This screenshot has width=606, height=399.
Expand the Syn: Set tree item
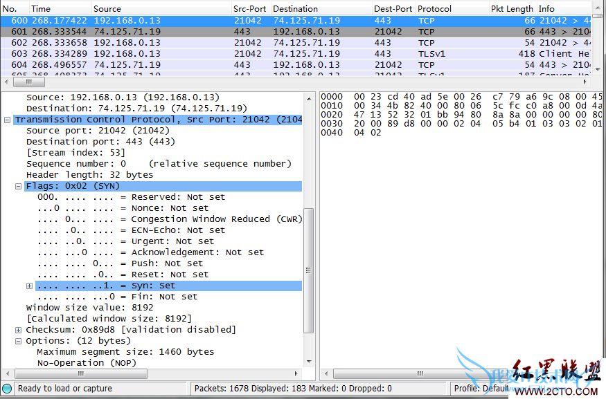click(29, 286)
